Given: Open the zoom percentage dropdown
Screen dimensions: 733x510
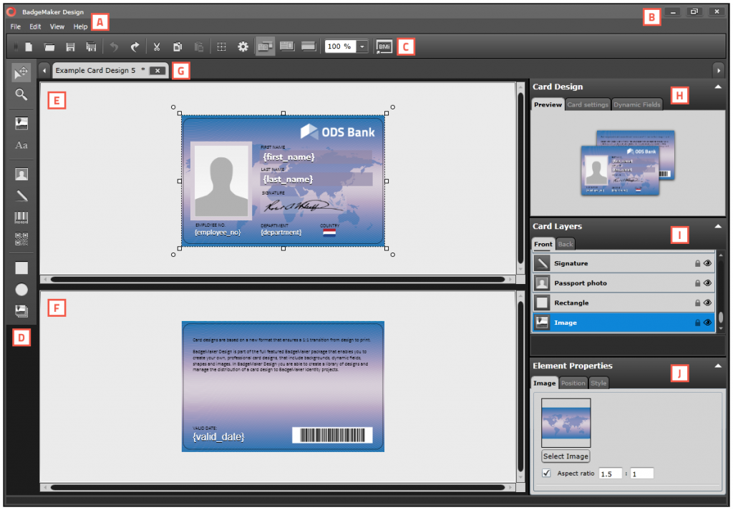Looking at the screenshot, I should click(x=362, y=46).
